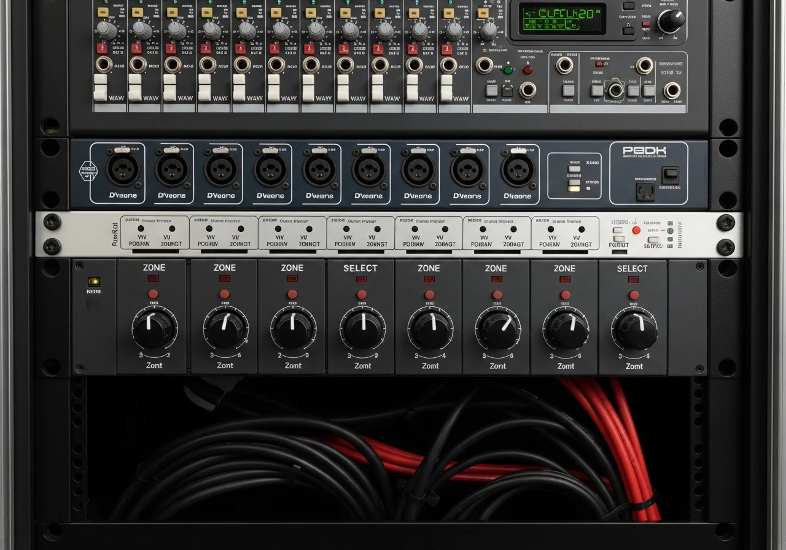Click the red round button on the silver unit

tap(636, 230)
